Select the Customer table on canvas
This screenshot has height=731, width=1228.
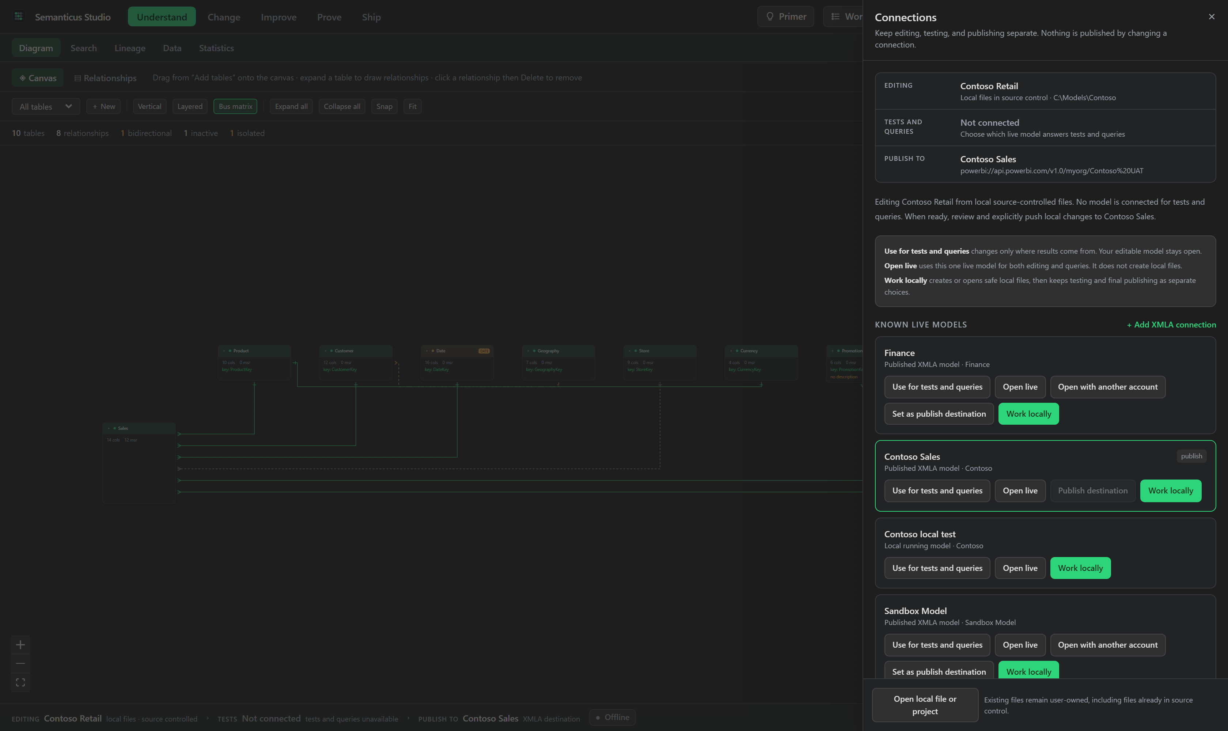pyautogui.click(x=356, y=363)
